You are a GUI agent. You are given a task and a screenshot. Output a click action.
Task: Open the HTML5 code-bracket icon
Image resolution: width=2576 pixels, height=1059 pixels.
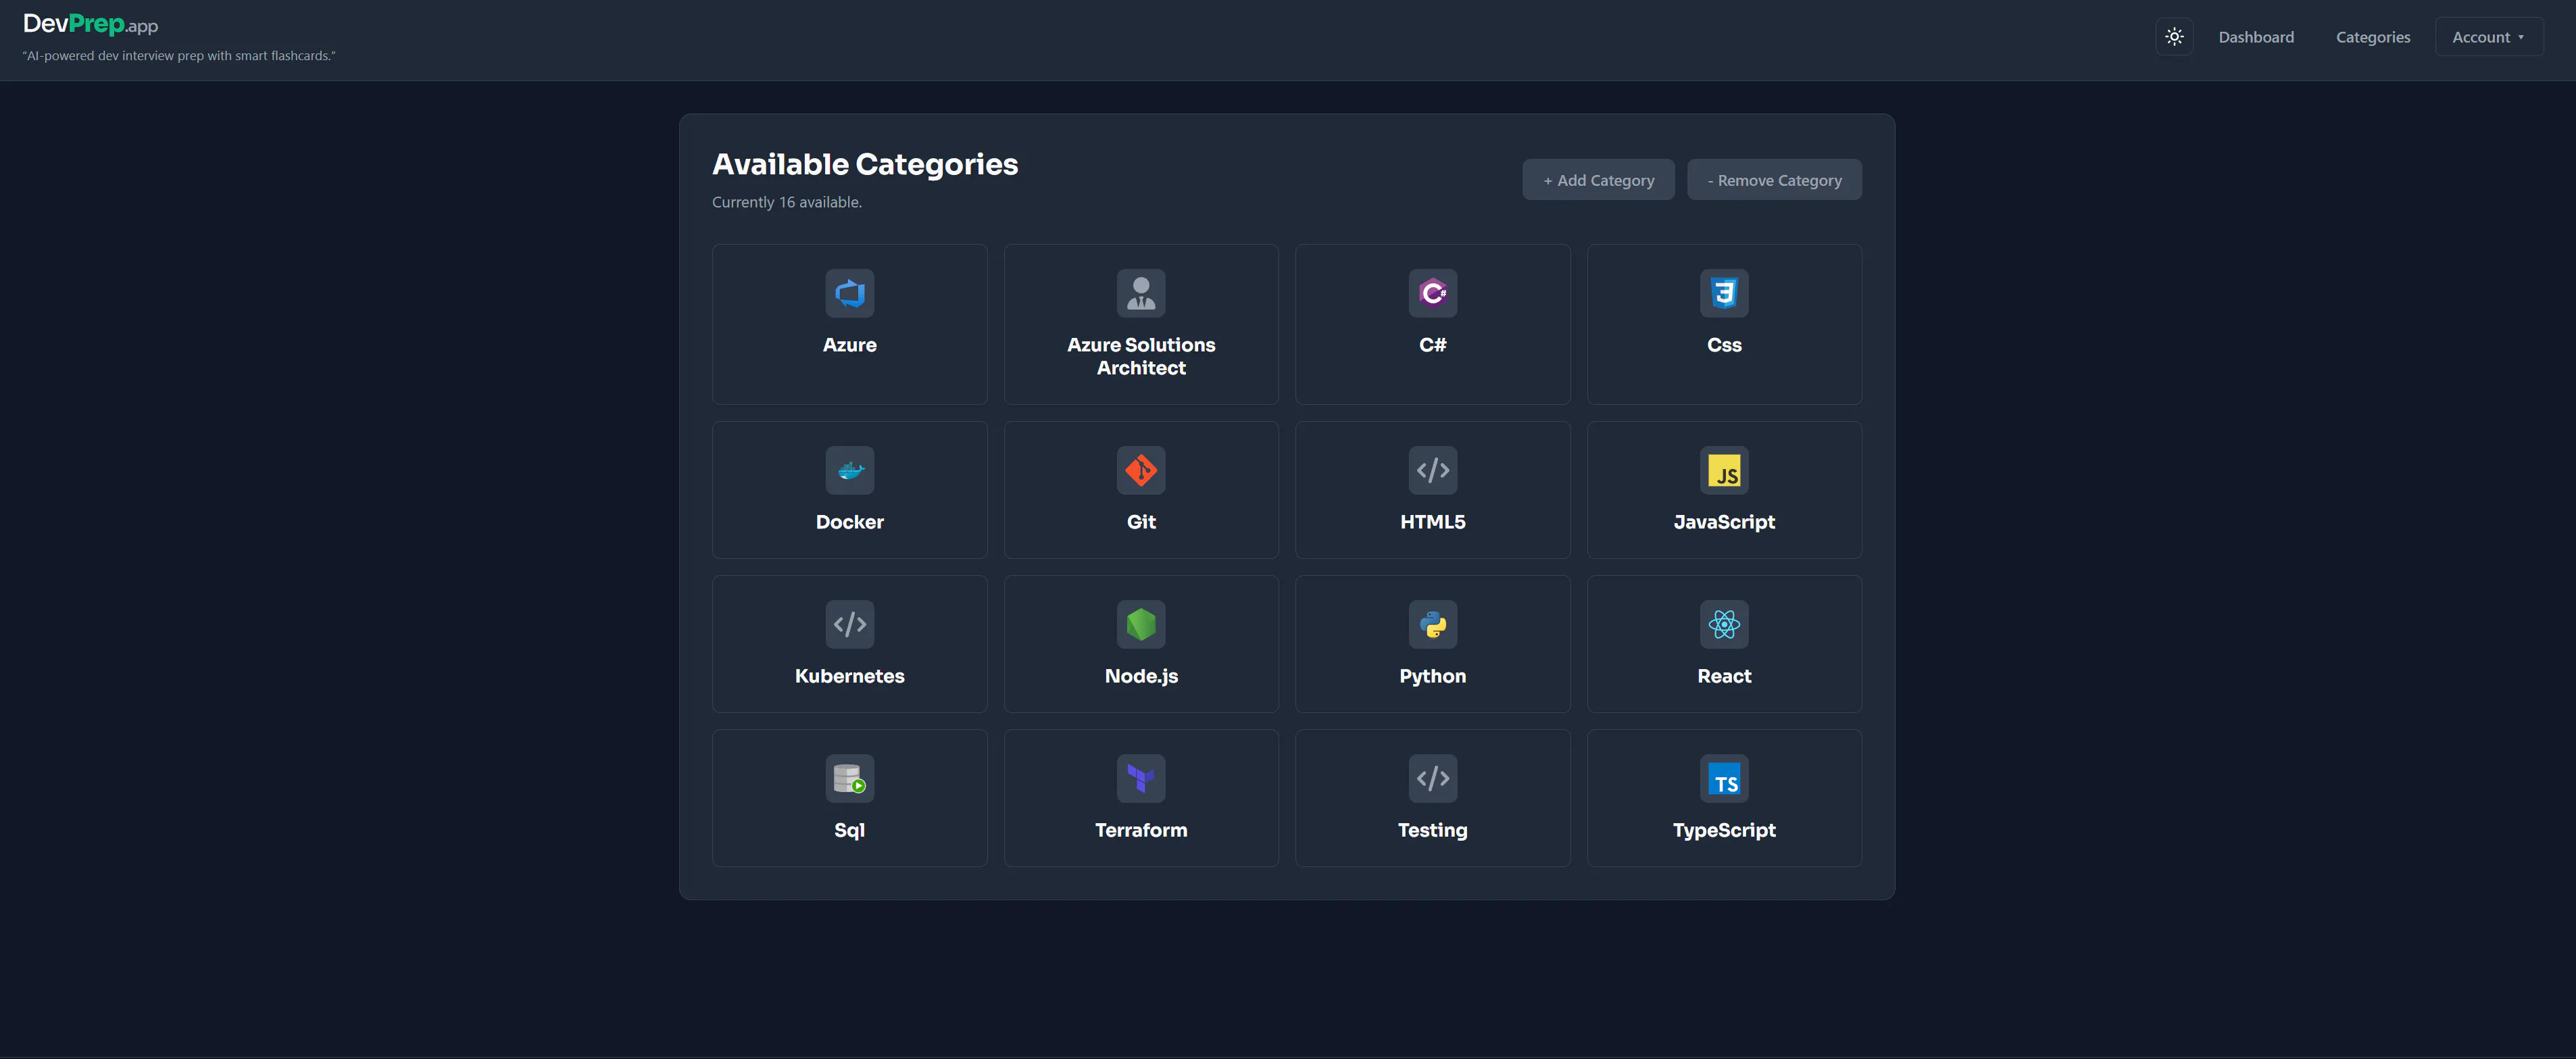pyautogui.click(x=1432, y=470)
